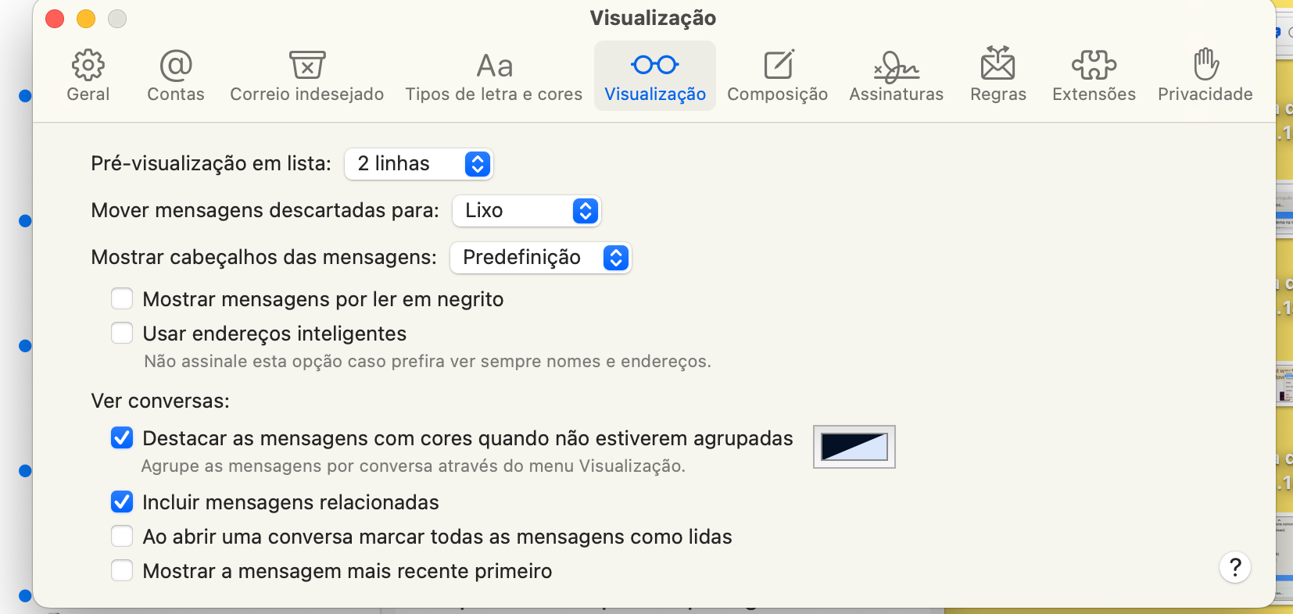The height and width of the screenshot is (614, 1293).
Task: Open the Pré-visualização em lista dropdown
Action: tap(419, 164)
